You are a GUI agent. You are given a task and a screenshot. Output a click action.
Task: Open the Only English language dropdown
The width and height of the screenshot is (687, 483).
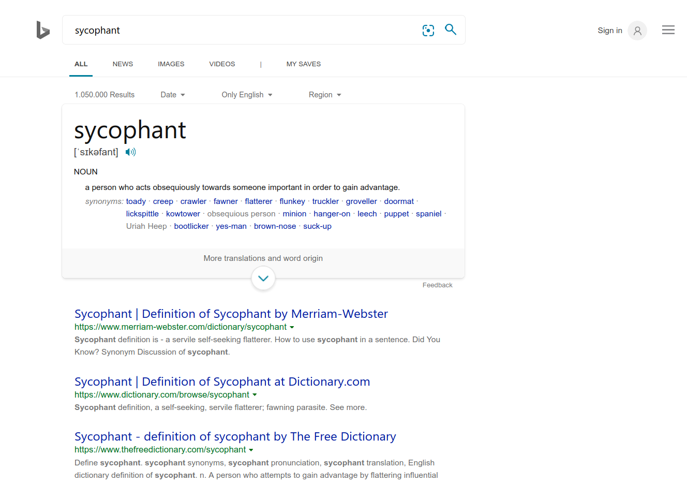click(247, 95)
